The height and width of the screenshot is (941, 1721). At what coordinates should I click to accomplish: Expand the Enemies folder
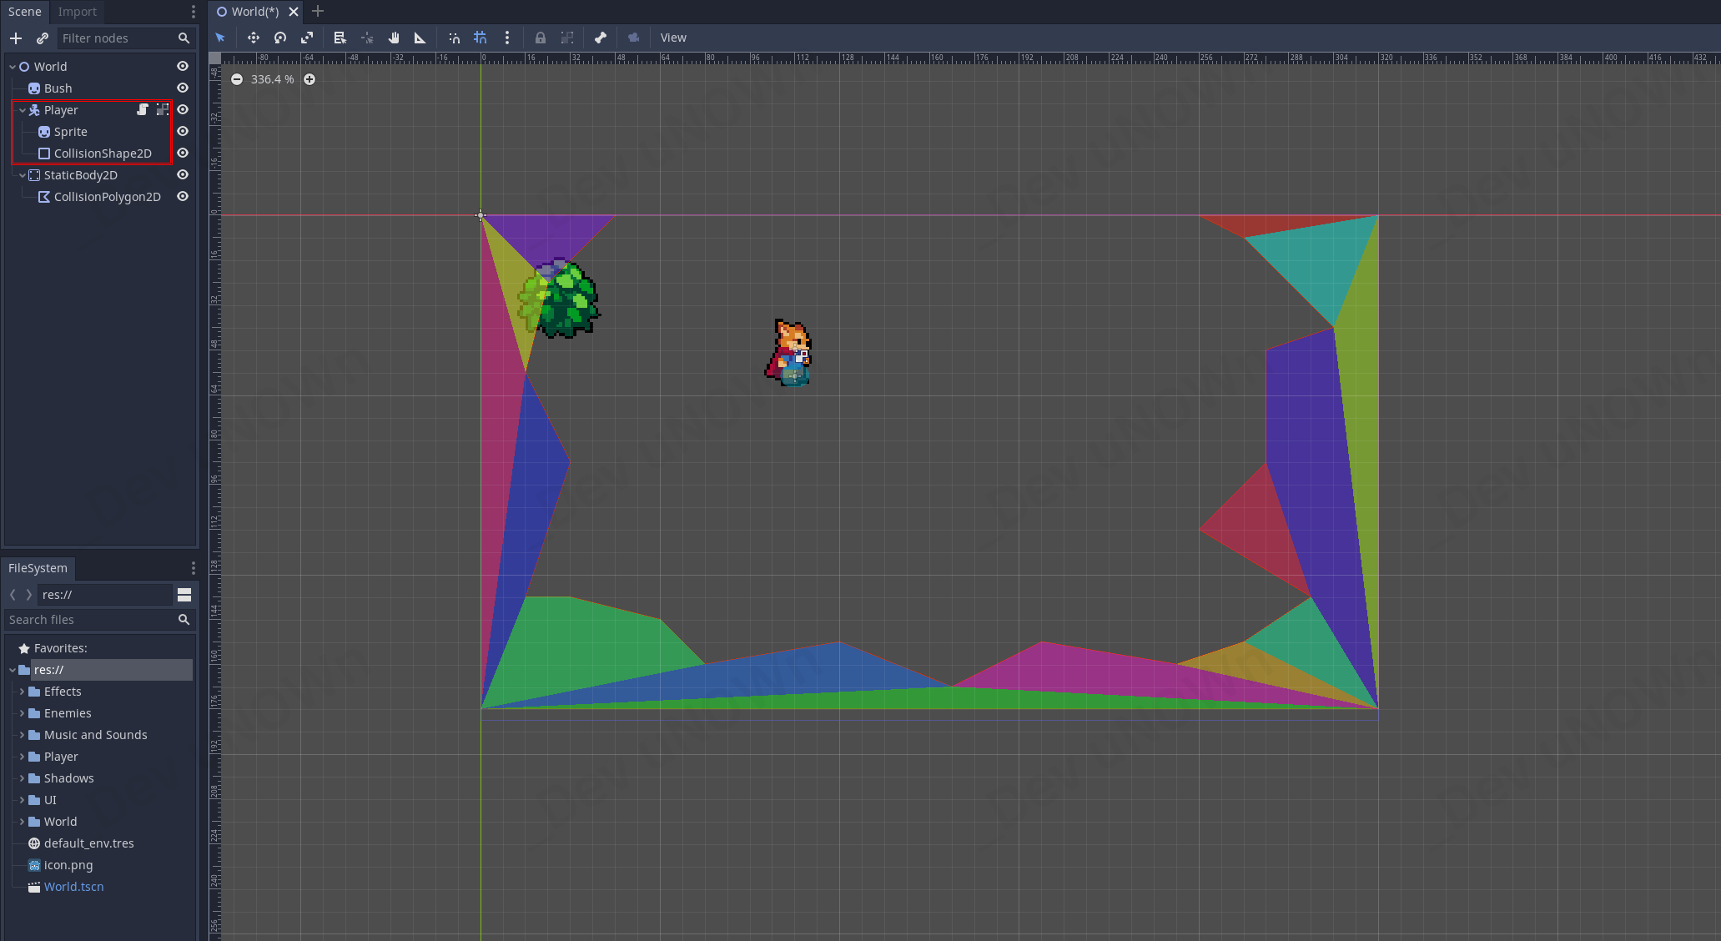[x=22, y=713]
